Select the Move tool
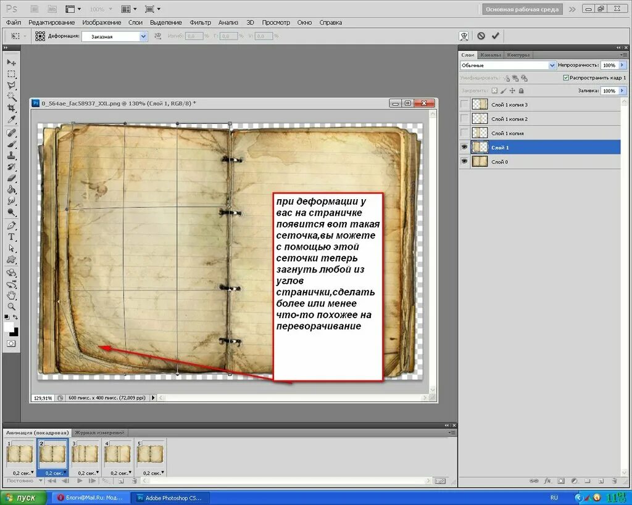The width and height of the screenshot is (632, 505). tap(11, 62)
